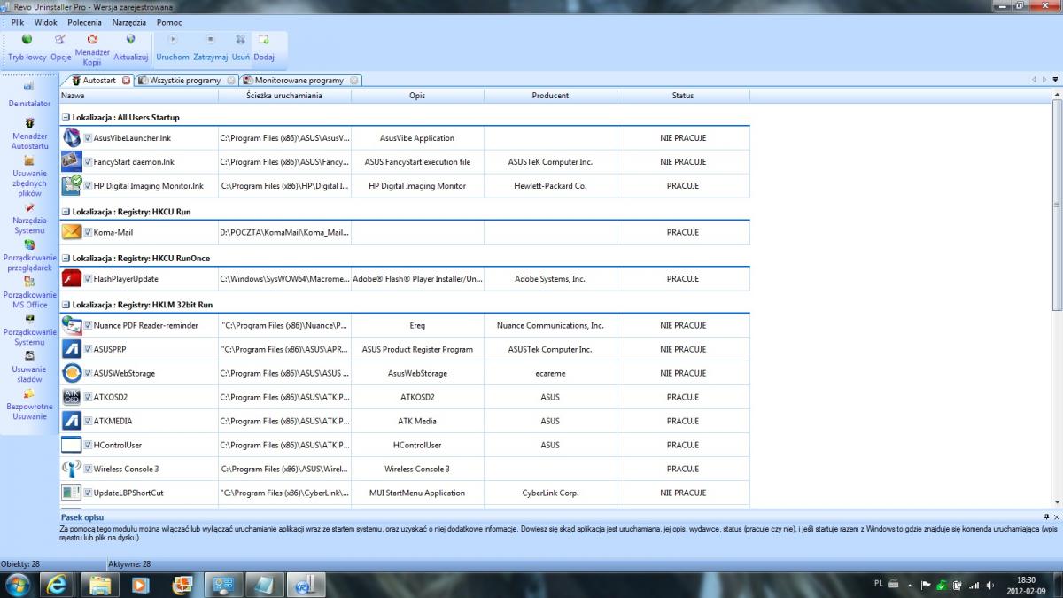Launch Internet Explorer from taskbar
This screenshot has width=1063, height=598.
58,584
